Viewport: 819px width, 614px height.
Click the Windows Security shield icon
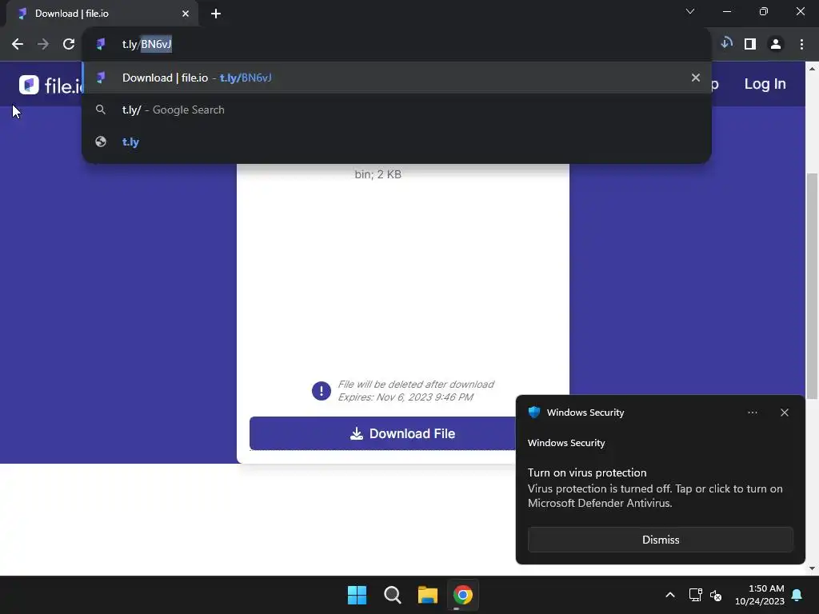(533, 412)
